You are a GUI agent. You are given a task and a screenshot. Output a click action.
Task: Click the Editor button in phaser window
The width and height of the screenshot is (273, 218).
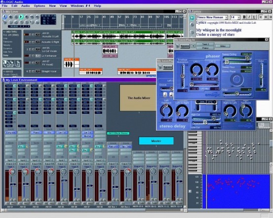pyautogui.click(x=223, y=46)
